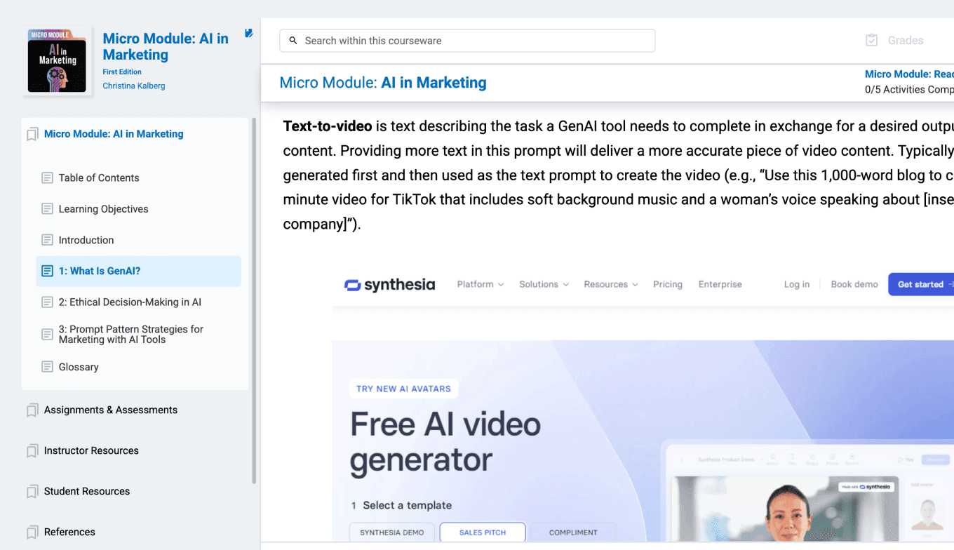
Task: Open Learning Objectives page
Action: click(103, 209)
